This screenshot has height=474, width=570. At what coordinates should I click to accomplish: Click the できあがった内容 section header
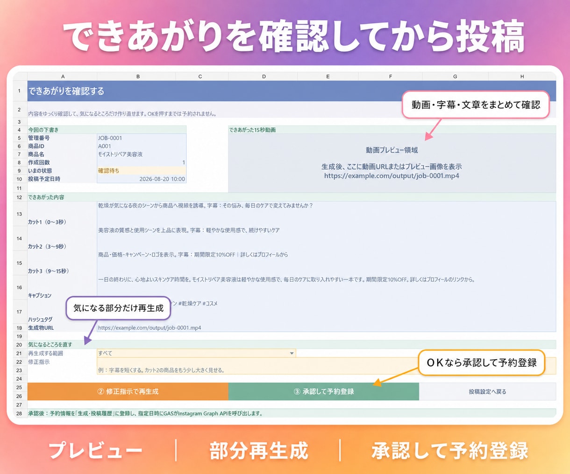292,197
